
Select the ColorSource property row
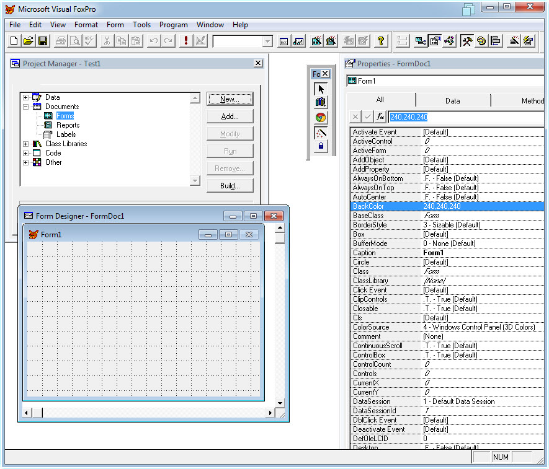click(x=447, y=327)
